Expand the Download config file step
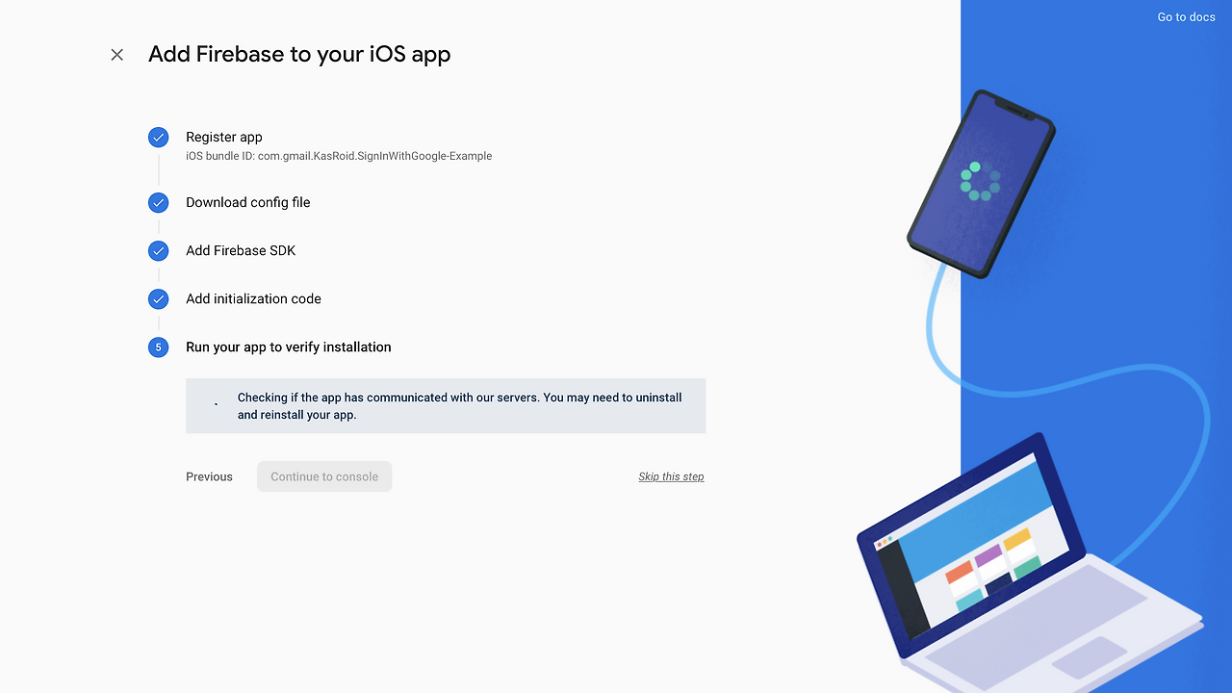This screenshot has width=1232, height=693. pos(248,202)
